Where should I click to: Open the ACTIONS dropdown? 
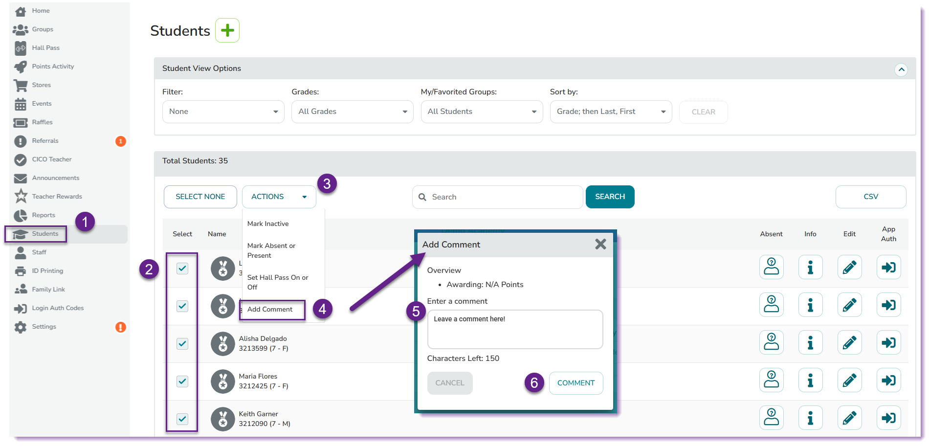(x=279, y=197)
